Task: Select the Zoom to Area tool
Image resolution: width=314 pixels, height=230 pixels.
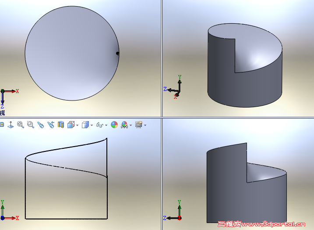Action: (31, 125)
